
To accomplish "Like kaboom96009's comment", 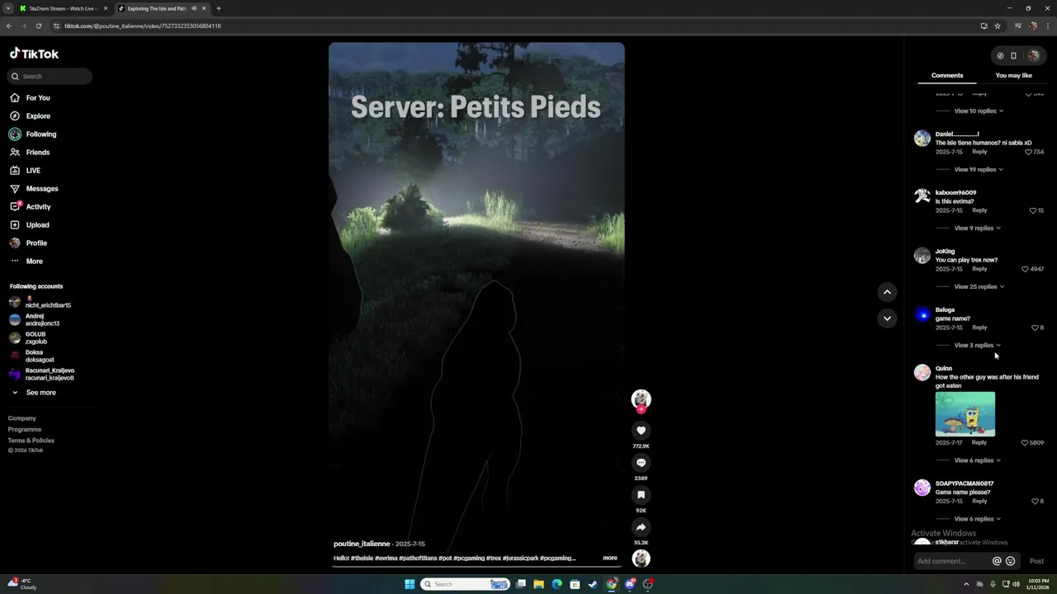I will (x=1032, y=210).
